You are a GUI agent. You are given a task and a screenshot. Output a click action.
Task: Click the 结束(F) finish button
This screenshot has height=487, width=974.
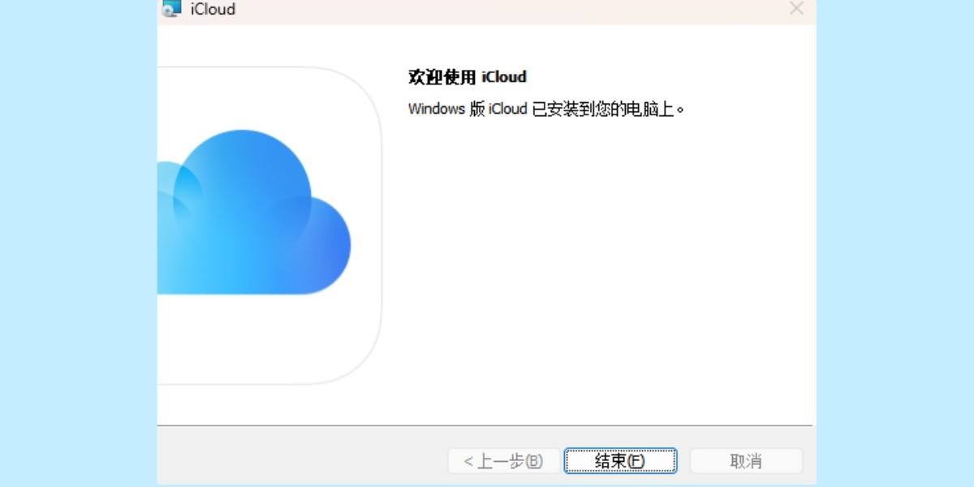point(621,461)
